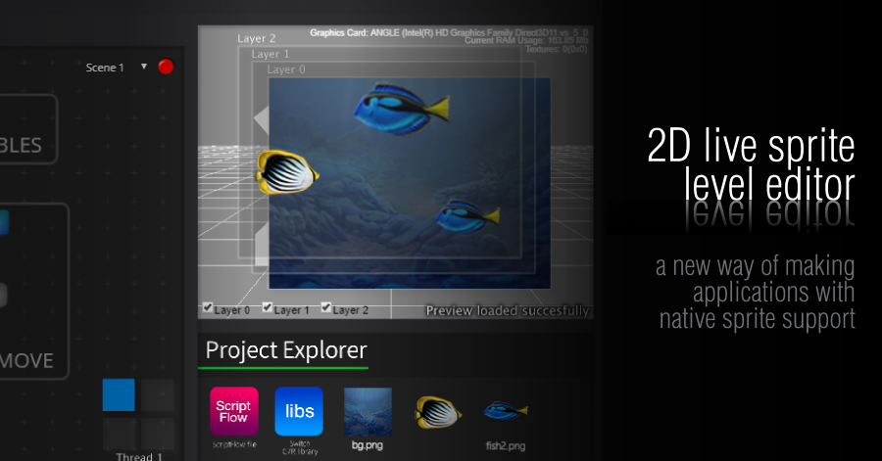
Task: Open the blue libs library icon
Action: point(299,411)
